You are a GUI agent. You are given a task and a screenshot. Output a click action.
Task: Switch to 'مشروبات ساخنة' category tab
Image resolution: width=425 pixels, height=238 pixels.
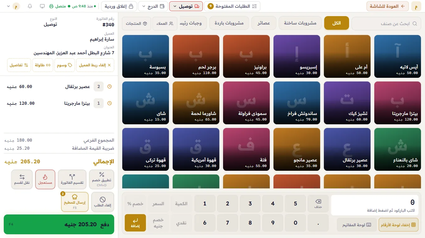click(x=300, y=23)
